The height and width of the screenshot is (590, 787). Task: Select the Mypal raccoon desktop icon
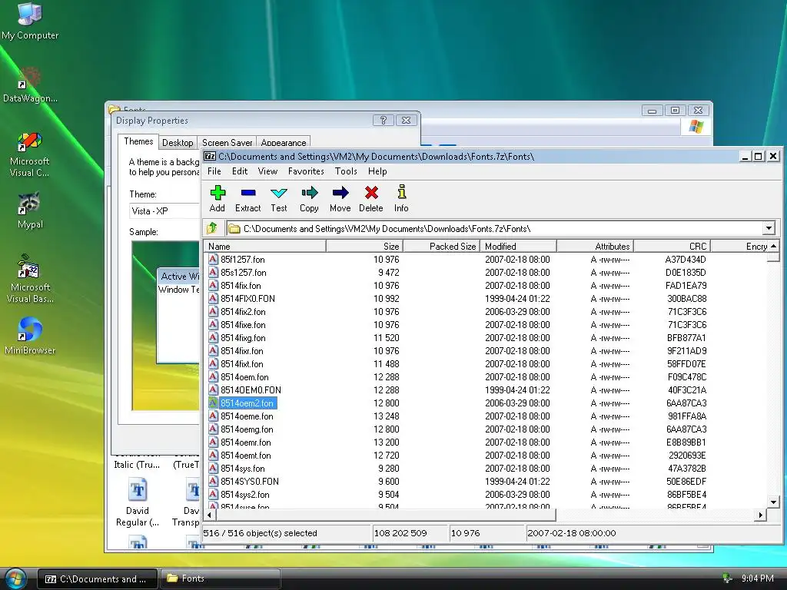tap(30, 210)
